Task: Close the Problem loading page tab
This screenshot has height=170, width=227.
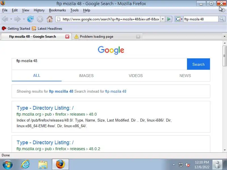Action: point(138,37)
